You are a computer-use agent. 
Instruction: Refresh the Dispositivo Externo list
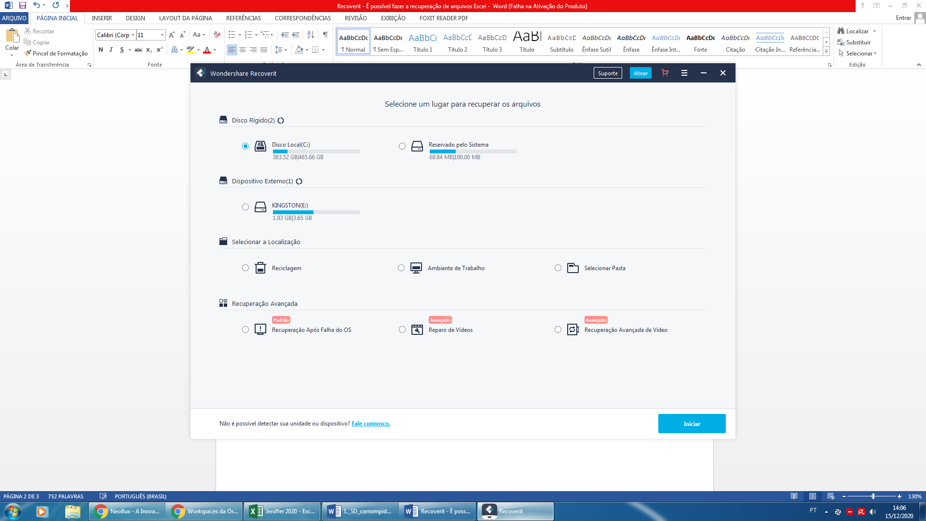299,181
